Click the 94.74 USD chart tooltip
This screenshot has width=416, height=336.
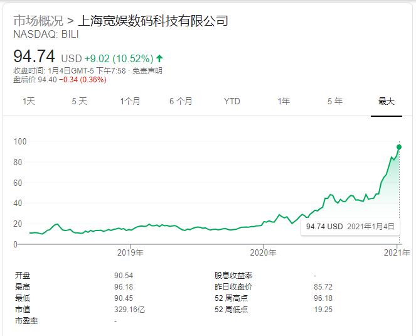(x=350, y=227)
